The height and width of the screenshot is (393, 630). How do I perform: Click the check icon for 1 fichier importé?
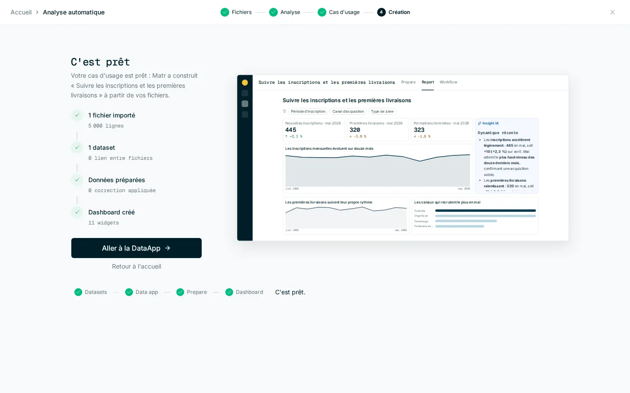pyautogui.click(x=77, y=115)
